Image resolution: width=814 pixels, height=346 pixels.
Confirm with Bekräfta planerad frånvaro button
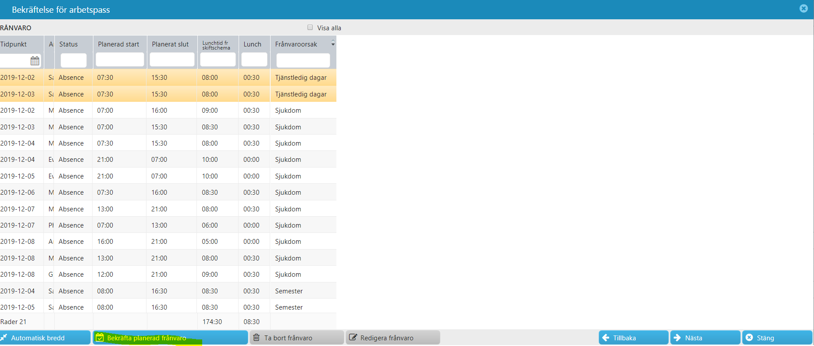click(170, 338)
